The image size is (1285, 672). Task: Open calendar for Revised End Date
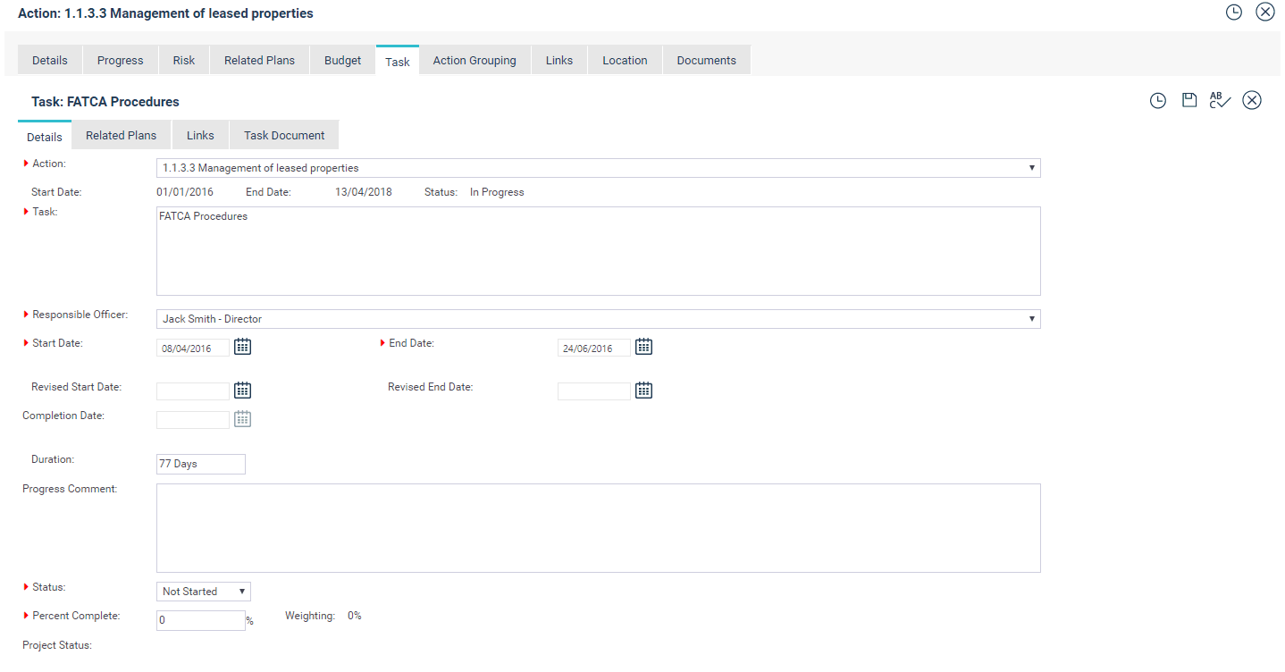click(643, 390)
